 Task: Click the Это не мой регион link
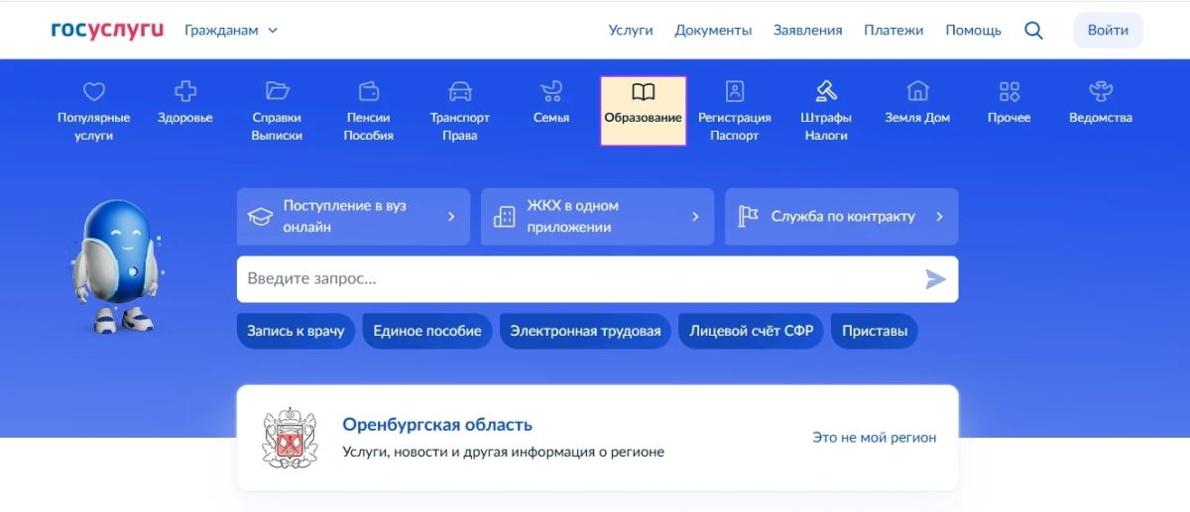[x=874, y=437]
